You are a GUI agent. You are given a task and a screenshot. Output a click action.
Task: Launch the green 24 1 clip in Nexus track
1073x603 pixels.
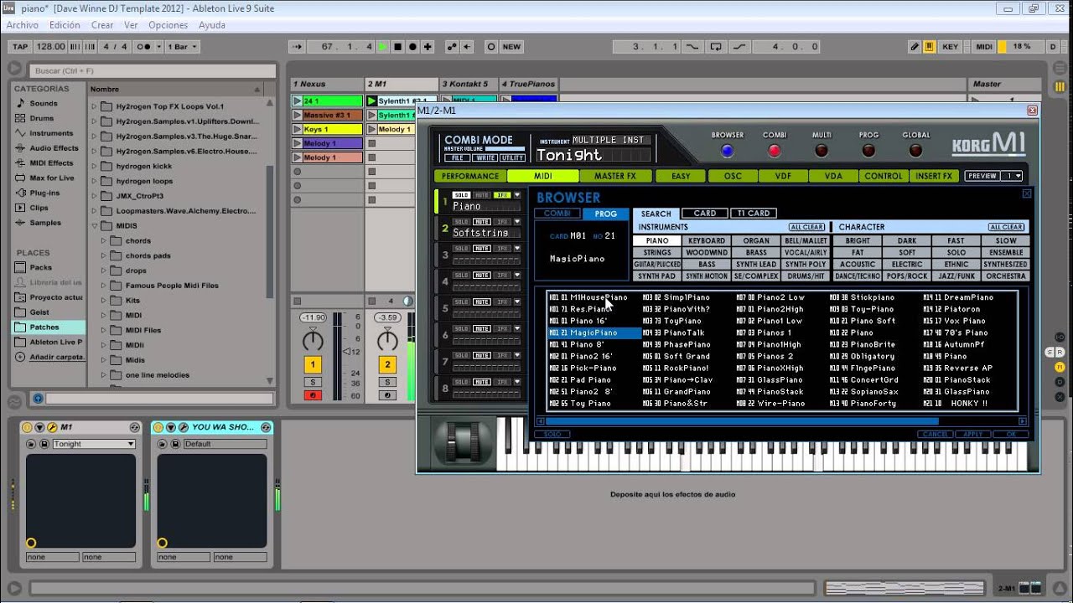297,101
